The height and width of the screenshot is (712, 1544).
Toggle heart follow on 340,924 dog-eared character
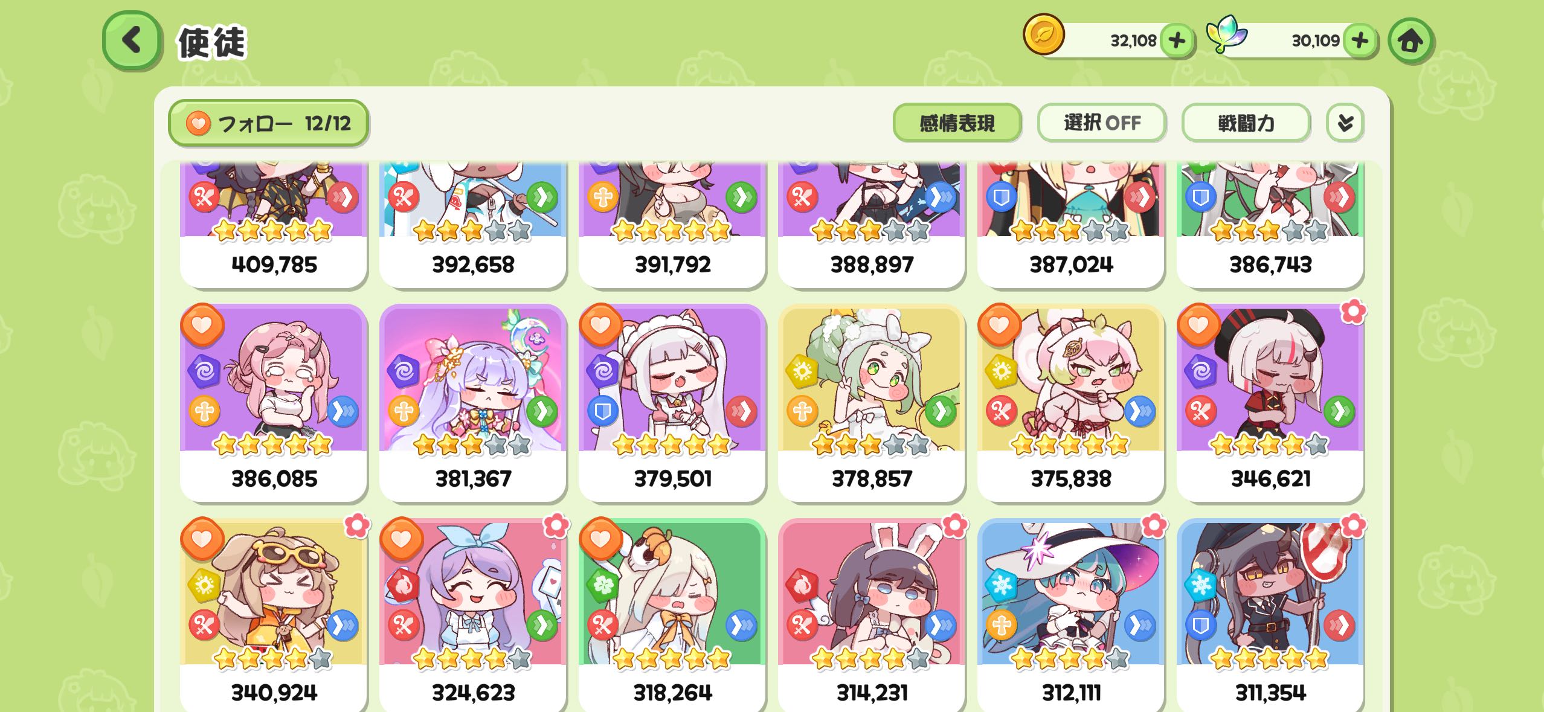point(202,539)
